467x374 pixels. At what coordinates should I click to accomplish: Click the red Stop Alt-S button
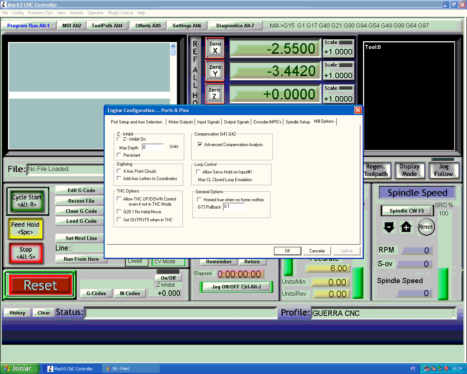coord(26,253)
